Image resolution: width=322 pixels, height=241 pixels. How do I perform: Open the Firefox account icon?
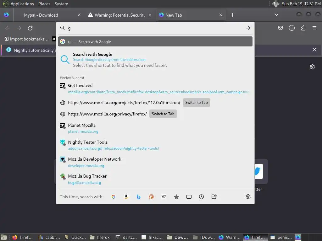pos(292,28)
